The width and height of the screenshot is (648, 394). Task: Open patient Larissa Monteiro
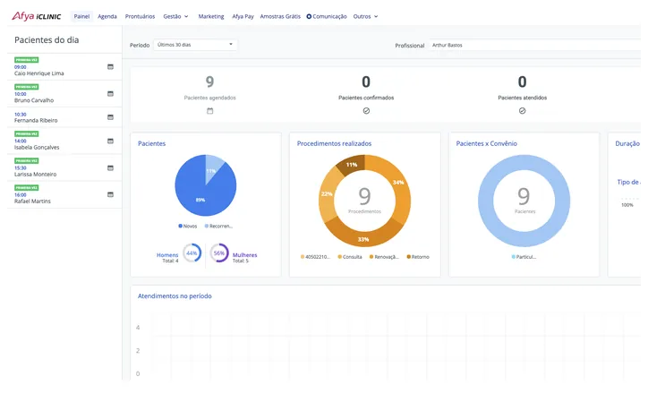point(35,174)
